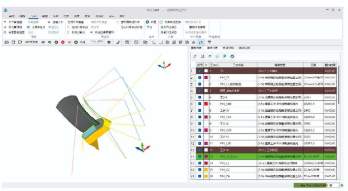Click red color swatch in P10_CVR row
348x191 pixels.
pos(206,104)
